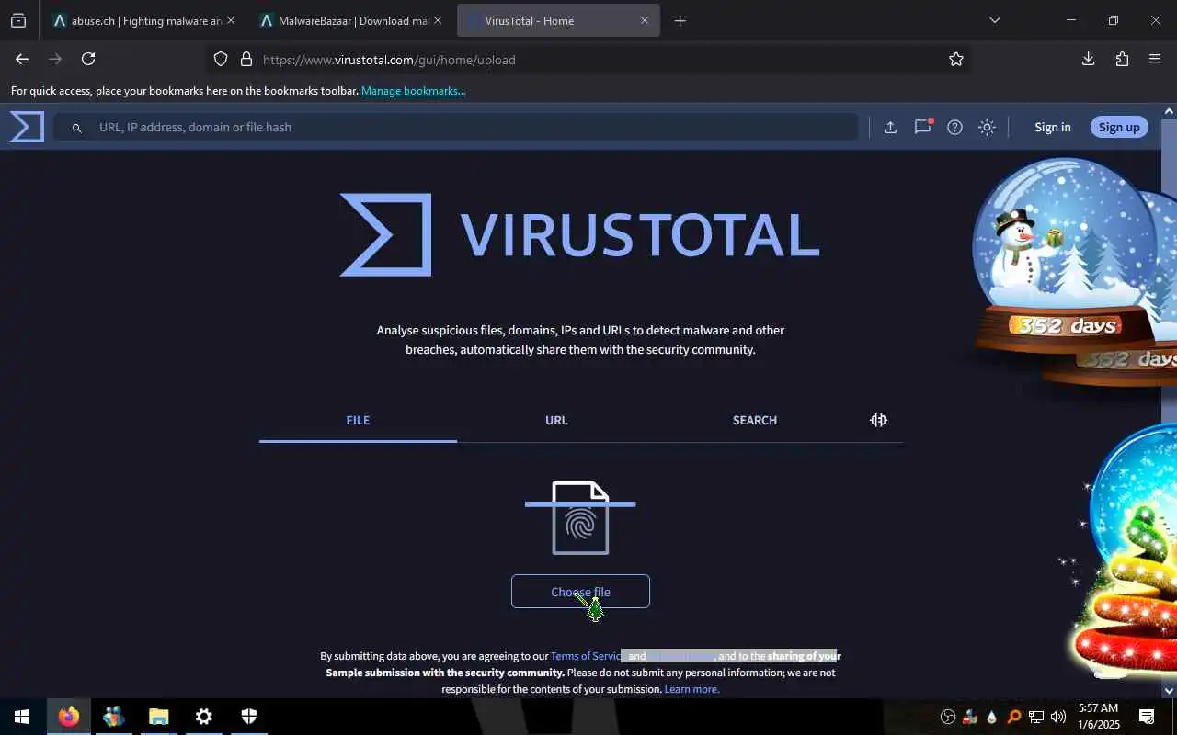This screenshot has width=1177, height=735.
Task: Open File Explorer from taskbar
Action: [158, 717]
